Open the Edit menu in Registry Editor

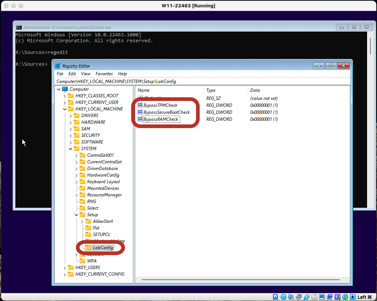pyautogui.click(x=72, y=74)
